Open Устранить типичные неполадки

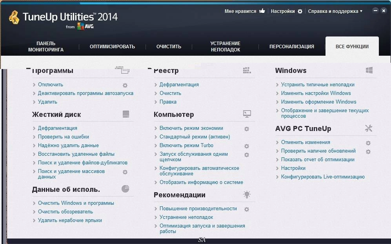pyautogui.click(x=318, y=85)
